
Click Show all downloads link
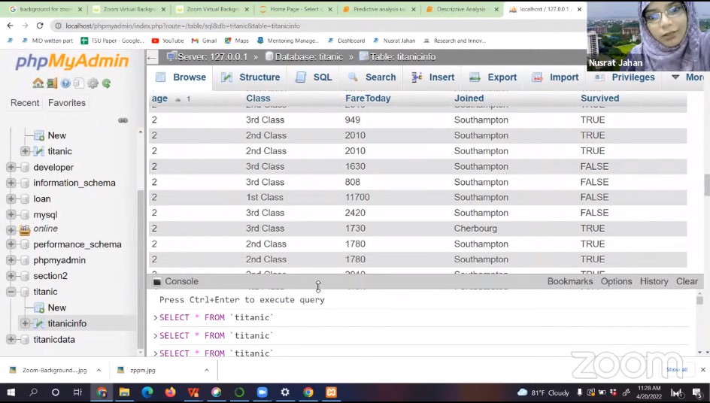tap(677, 370)
